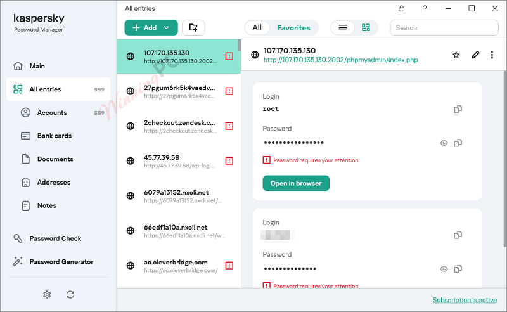Open the three-dot more options menu
Image resolution: width=507 pixels, height=312 pixels.
coord(492,55)
